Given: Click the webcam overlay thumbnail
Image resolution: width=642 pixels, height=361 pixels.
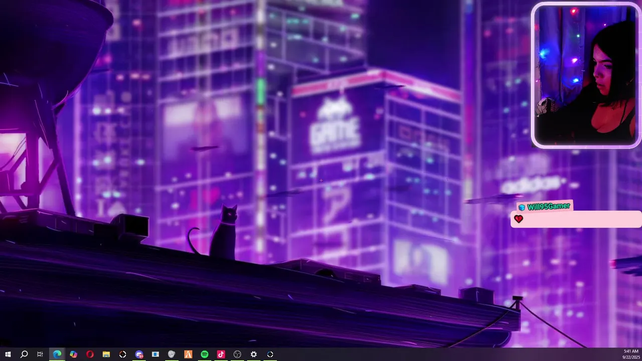Looking at the screenshot, I should (x=586, y=76).
